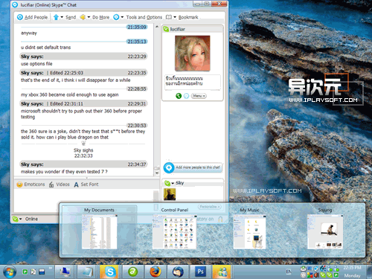This screenshot has width=372, height=279.
Task: Click the Send toolbar label
Action: [x=71, y=17]
